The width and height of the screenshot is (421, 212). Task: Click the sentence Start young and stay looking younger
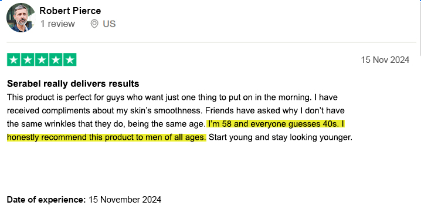pos(280,137)
